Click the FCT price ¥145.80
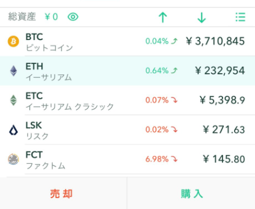This screenshot has height=209, width=255. (x=224, y=159)
